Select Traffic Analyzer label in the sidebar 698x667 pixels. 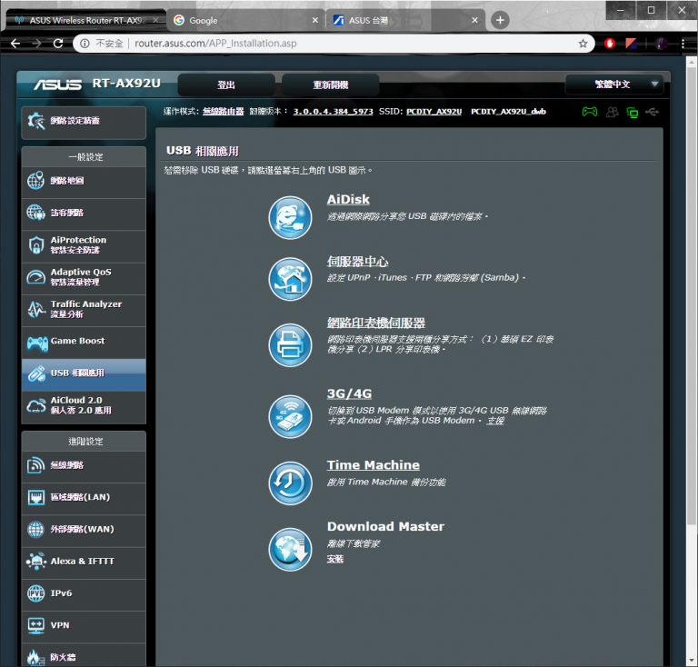(86, 309)
